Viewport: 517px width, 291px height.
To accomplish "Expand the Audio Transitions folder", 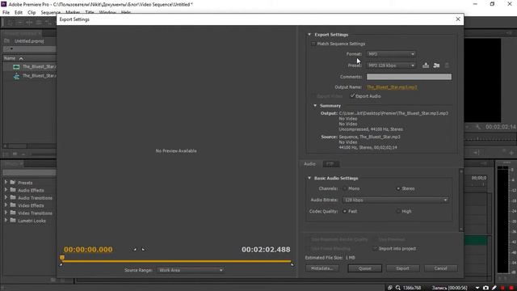I will click(6, 197).
